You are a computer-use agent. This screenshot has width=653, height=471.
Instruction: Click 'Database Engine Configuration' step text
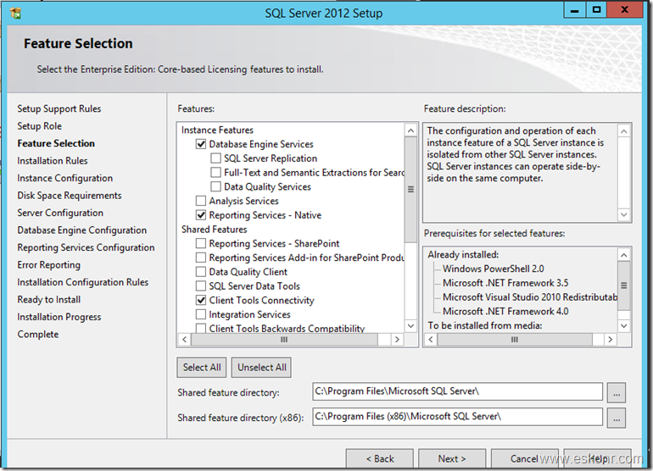82,230
